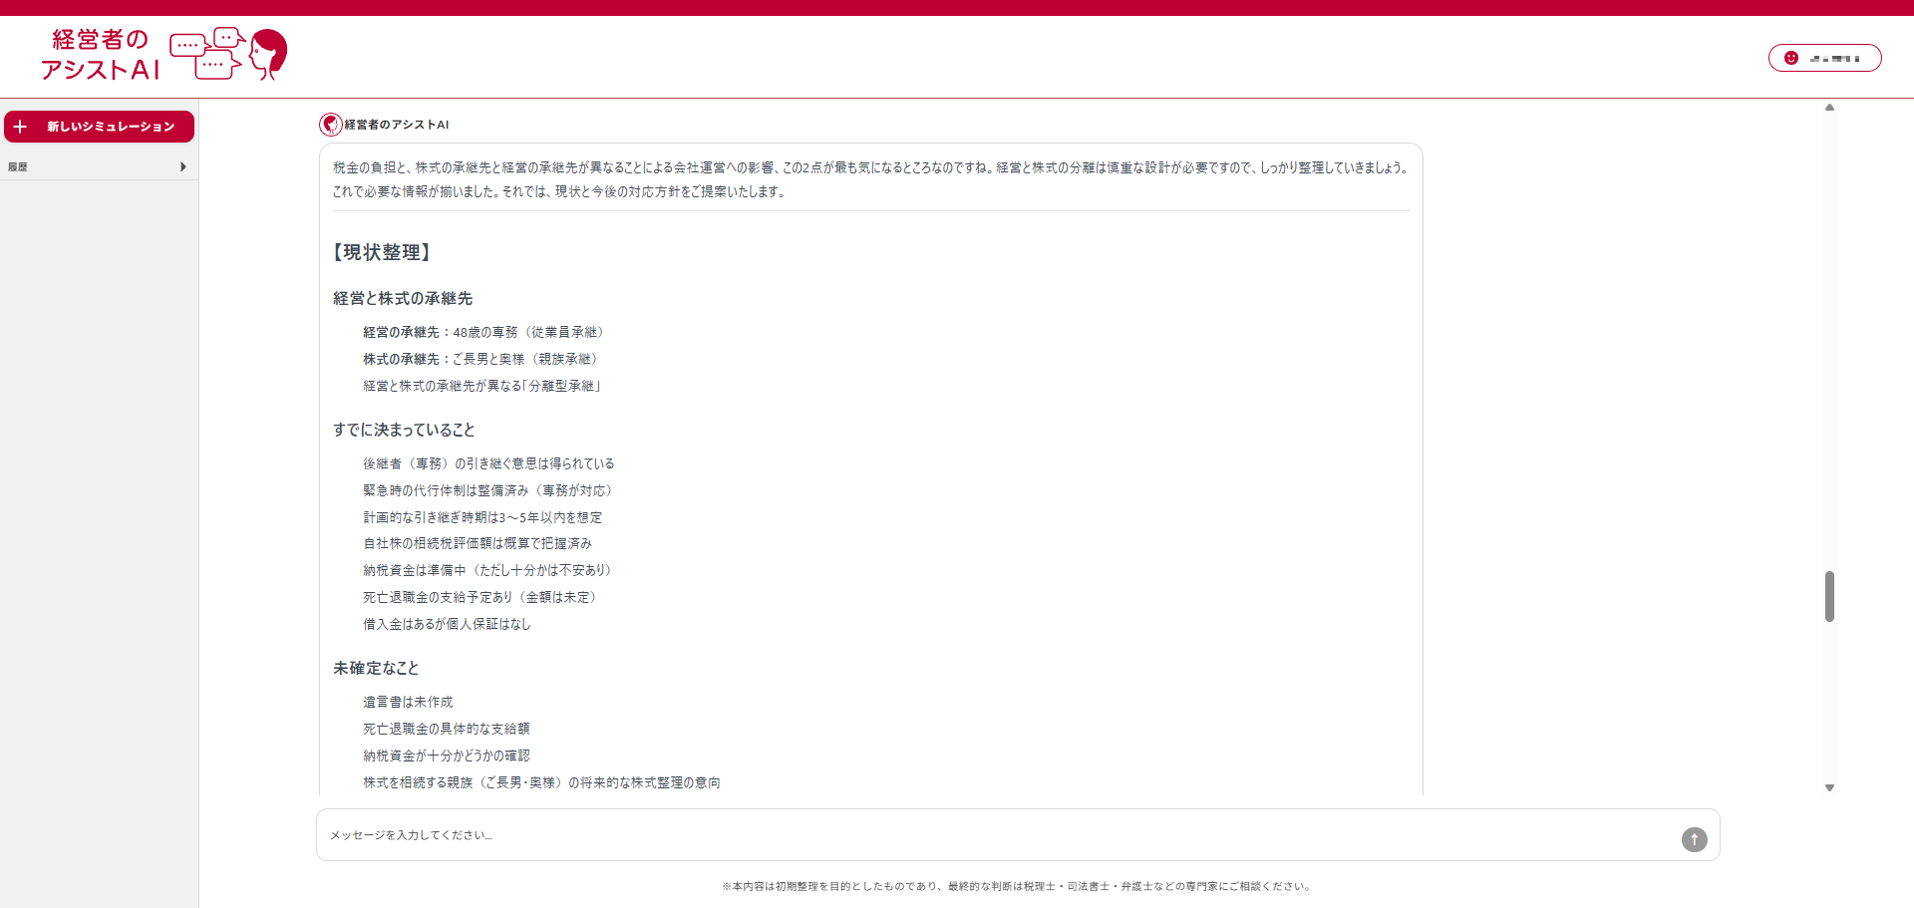Click the 経営と株式の承継先 subheading
Viewport: 1914px width, 908px height.
pos(403,298)
